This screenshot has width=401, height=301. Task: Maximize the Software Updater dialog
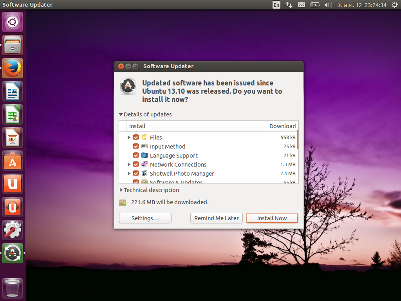click(x=135, y=66)
